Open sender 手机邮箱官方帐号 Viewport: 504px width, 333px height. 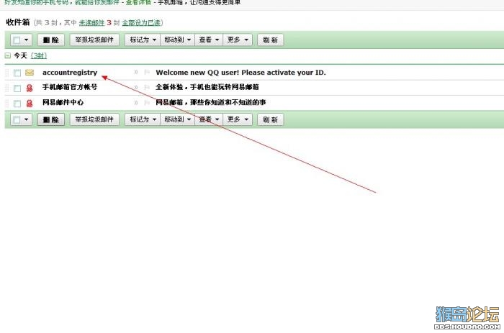[70, 87]
